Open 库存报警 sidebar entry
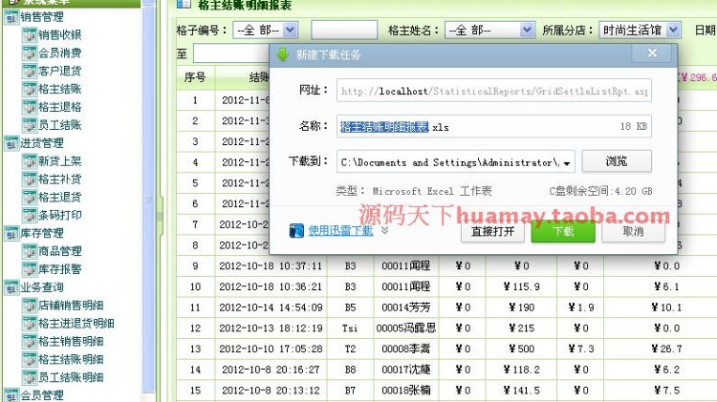Screen dimensions: 717x402 point(59,269)
